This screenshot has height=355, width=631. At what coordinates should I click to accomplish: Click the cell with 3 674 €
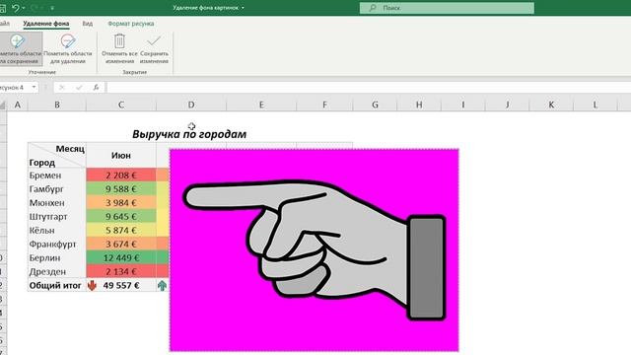120,245
